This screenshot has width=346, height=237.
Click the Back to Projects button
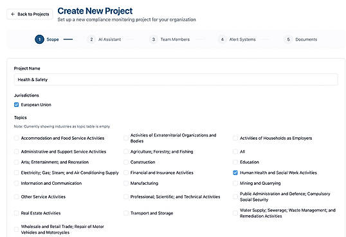click(x=30, y=14)
